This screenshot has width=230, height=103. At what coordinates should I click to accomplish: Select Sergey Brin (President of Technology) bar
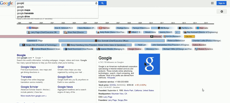point(39,45)
